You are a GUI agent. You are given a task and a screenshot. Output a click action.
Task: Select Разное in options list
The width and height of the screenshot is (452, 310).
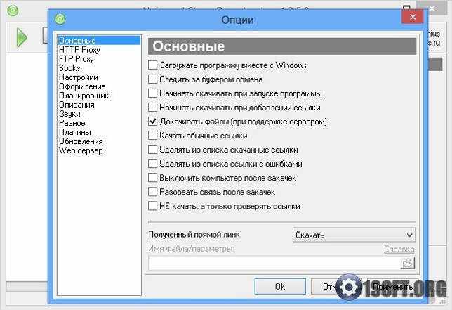[72, 123]
